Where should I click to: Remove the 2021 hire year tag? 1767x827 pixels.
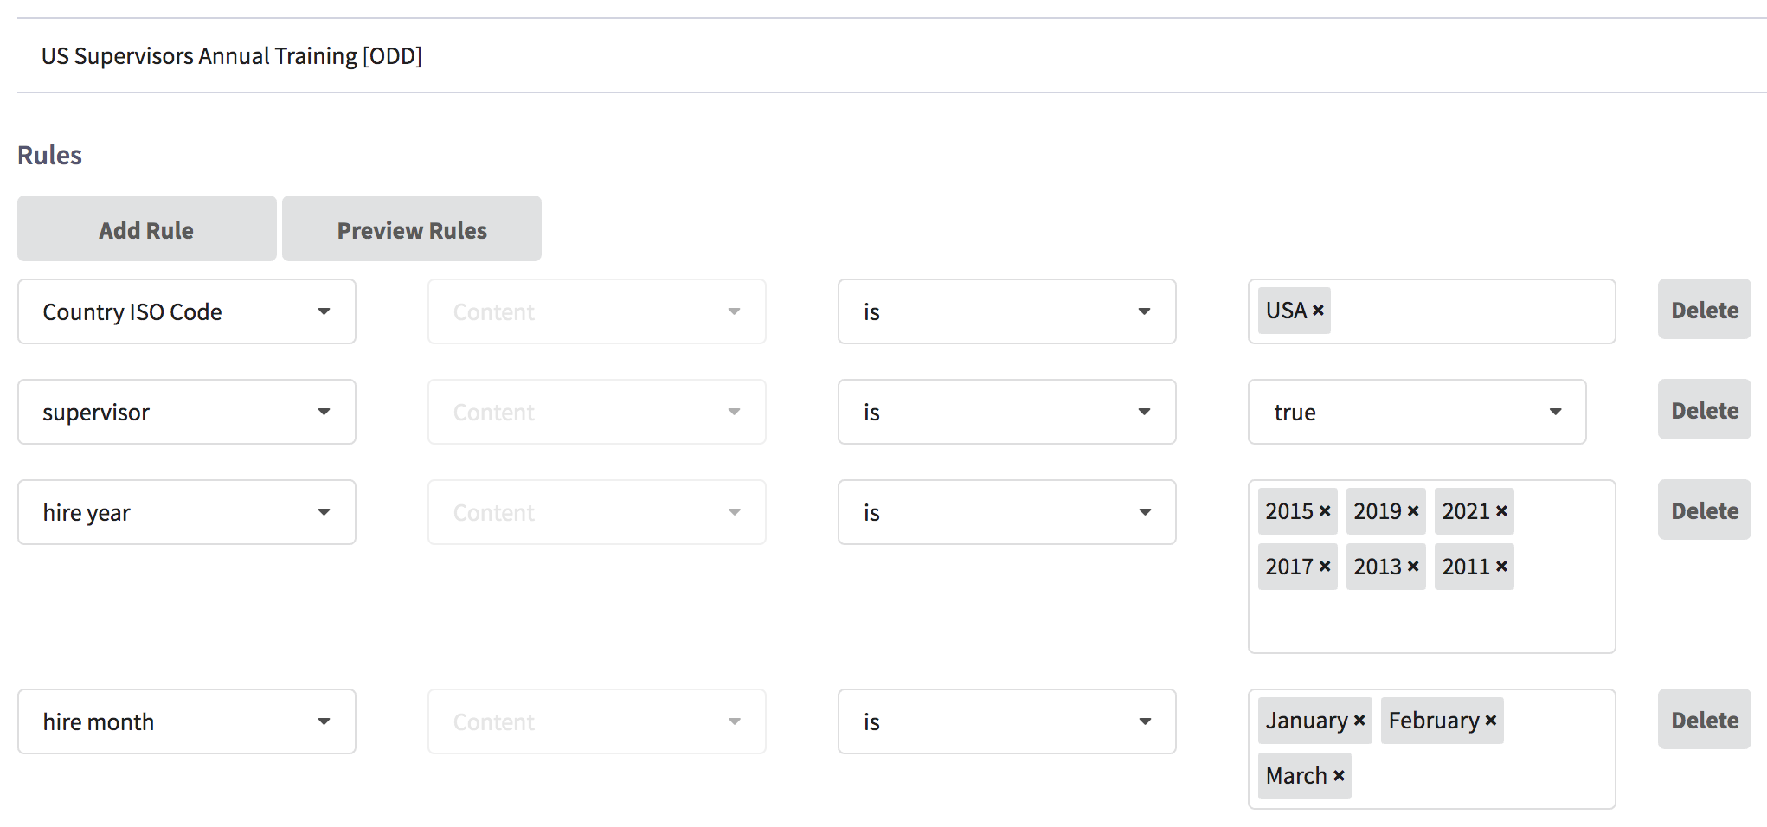(1501, 511)
